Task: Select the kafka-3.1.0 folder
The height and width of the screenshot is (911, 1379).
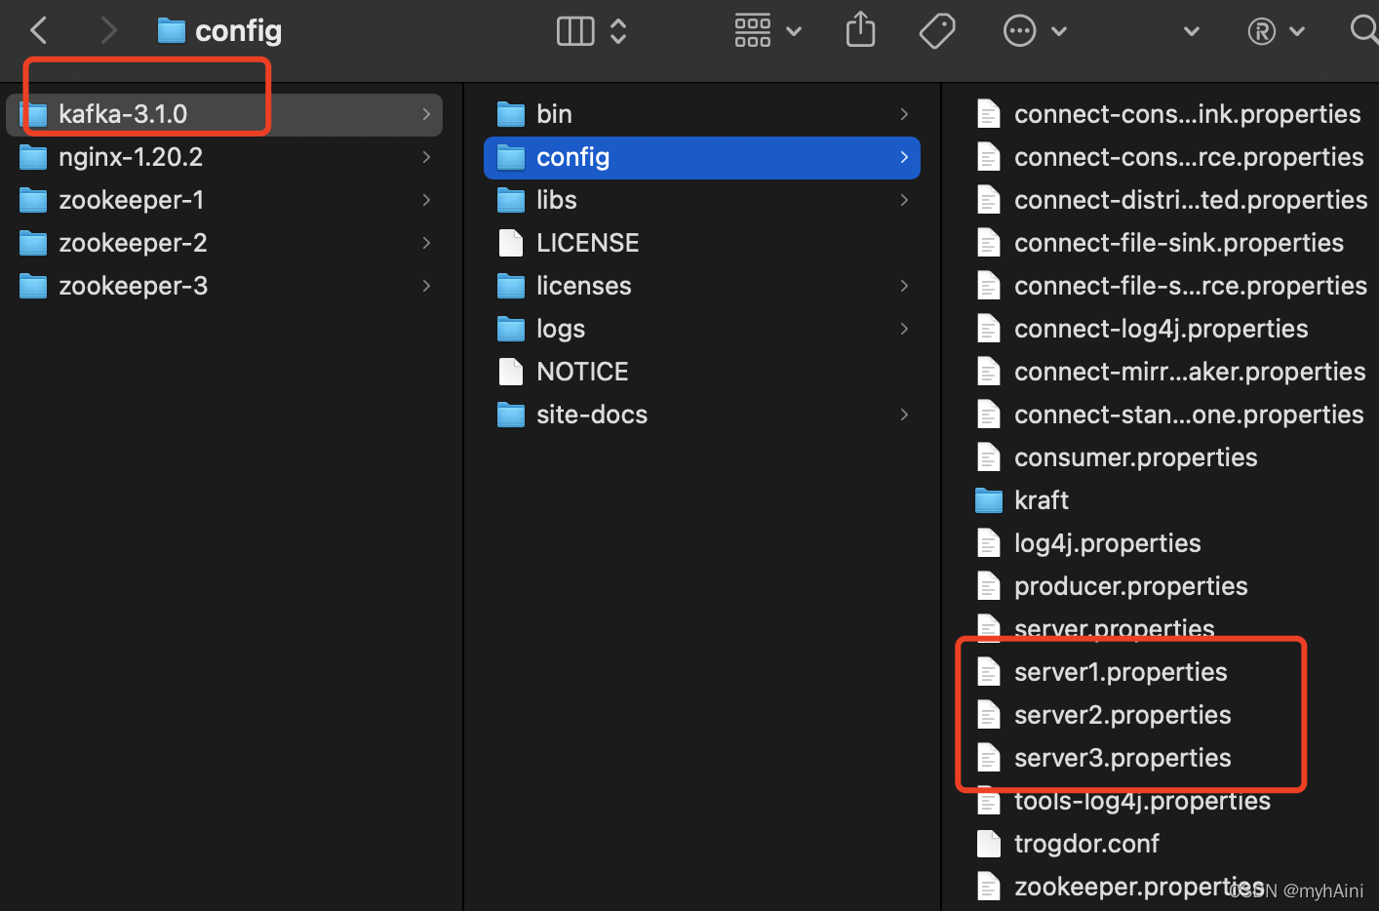Action: tap(224, 114)
